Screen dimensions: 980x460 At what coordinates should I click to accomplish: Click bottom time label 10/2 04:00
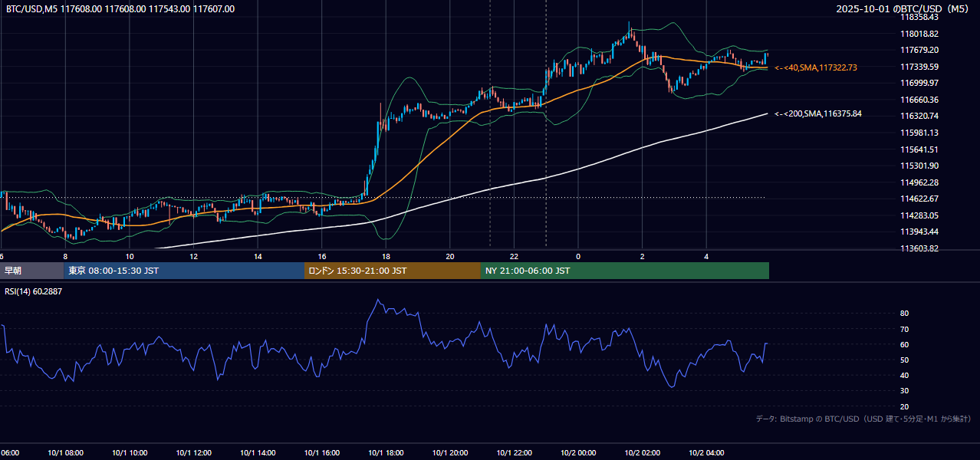coord(706,453)
